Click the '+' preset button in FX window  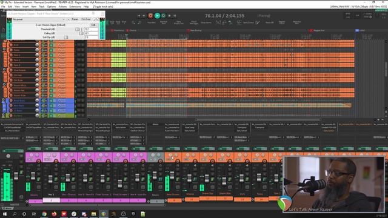(68, 19)
